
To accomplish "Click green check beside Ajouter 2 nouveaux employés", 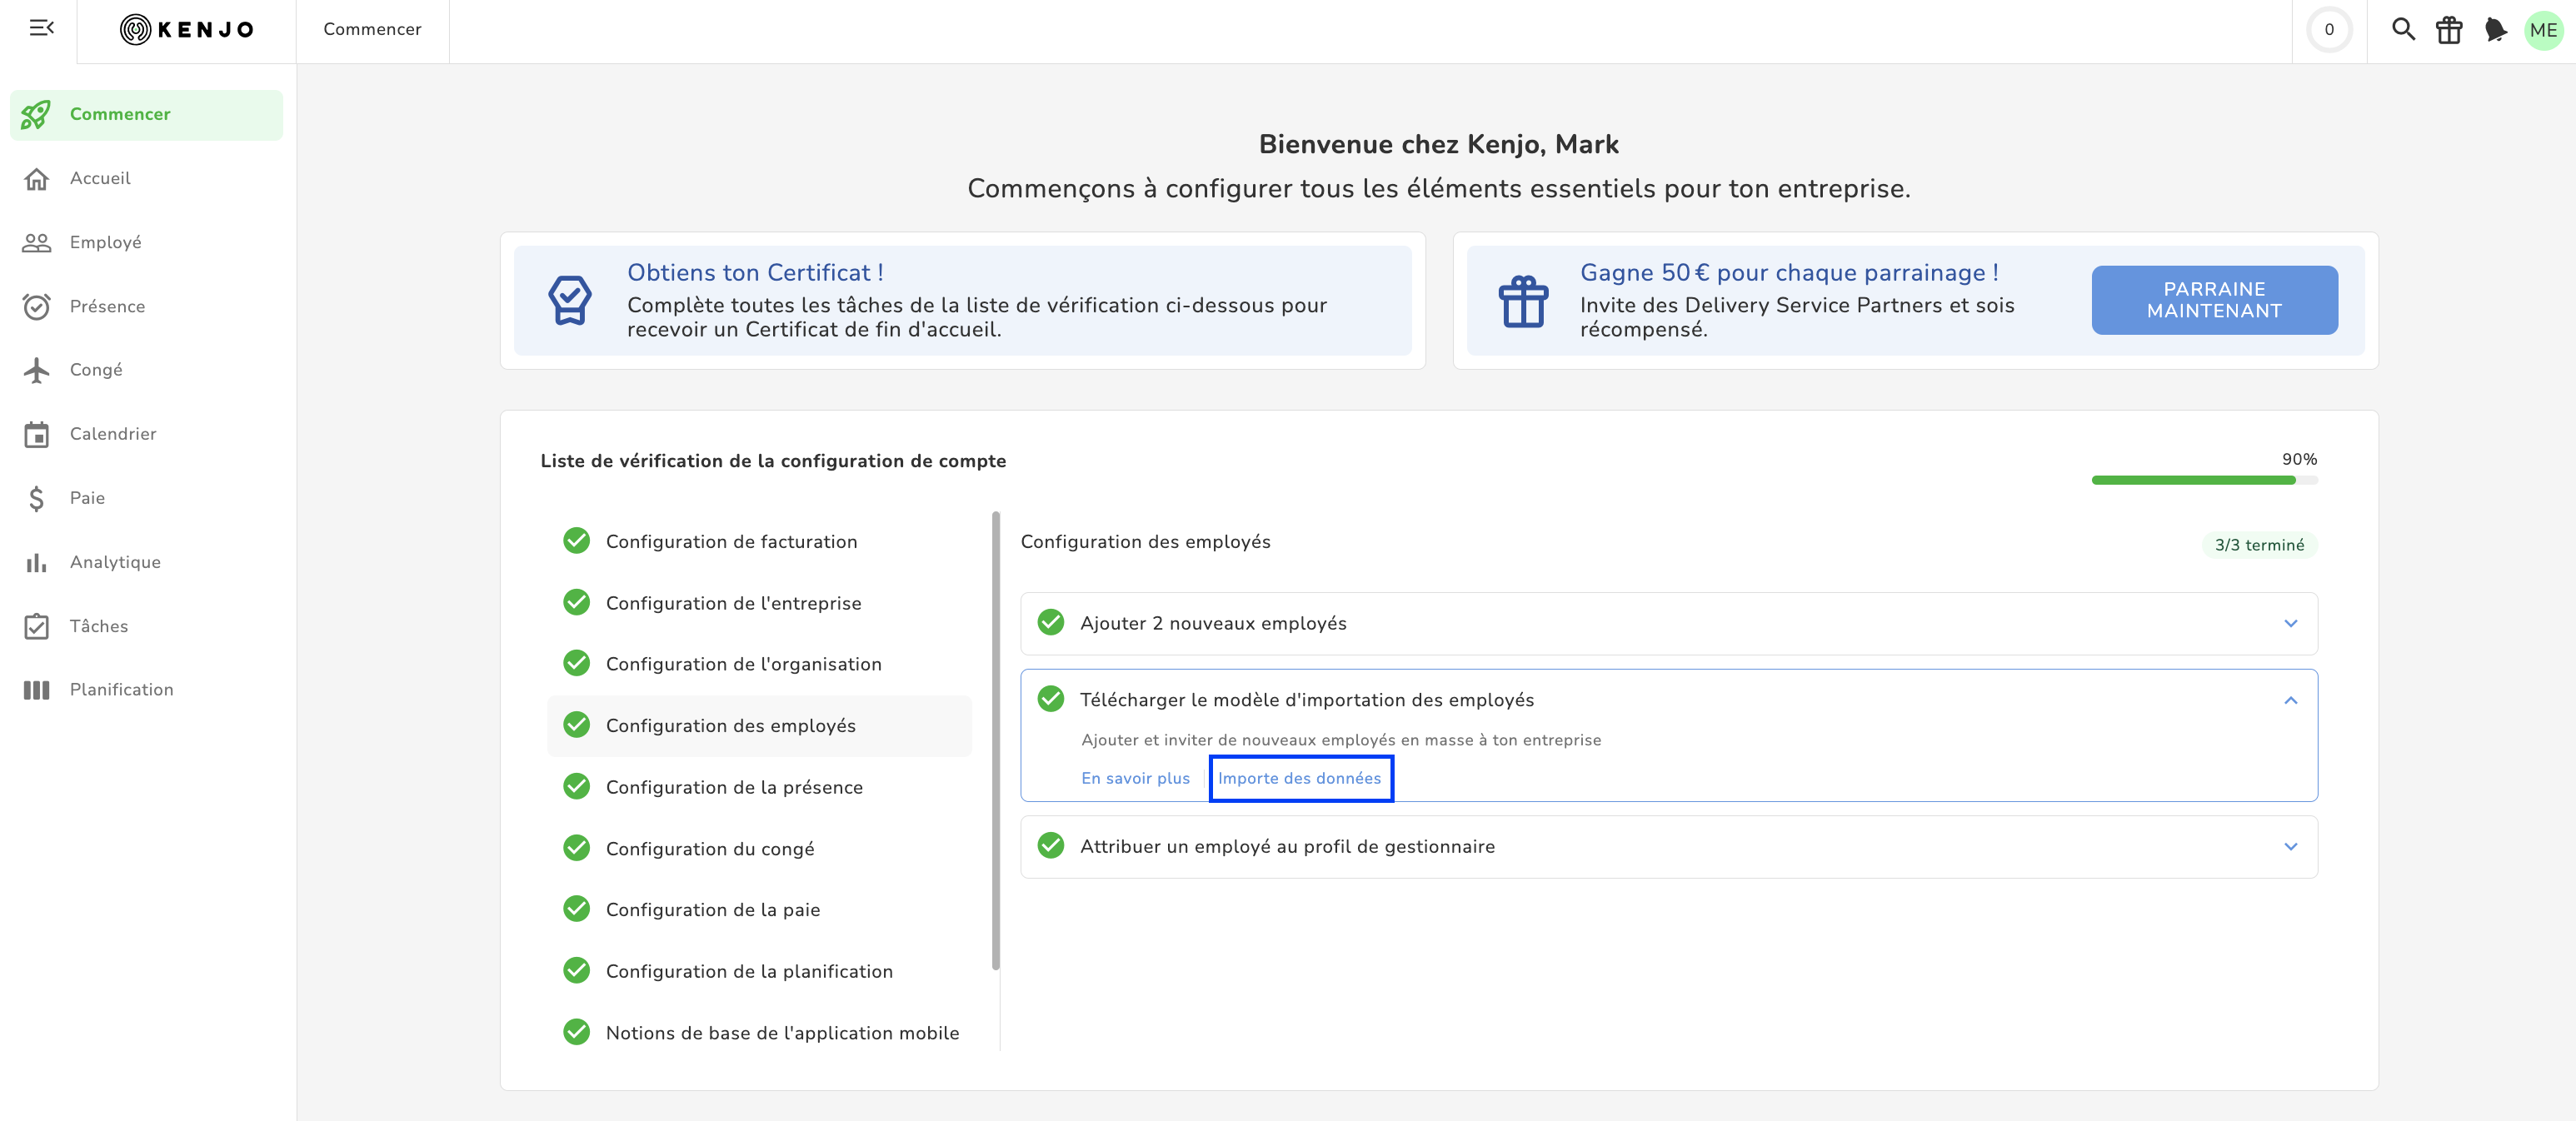I will click(1050, 623).
